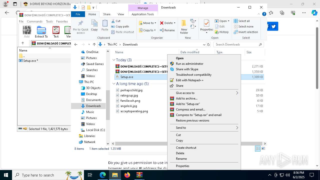
Task: Click Paste shortcut in the ribbon
Action: 122,32
